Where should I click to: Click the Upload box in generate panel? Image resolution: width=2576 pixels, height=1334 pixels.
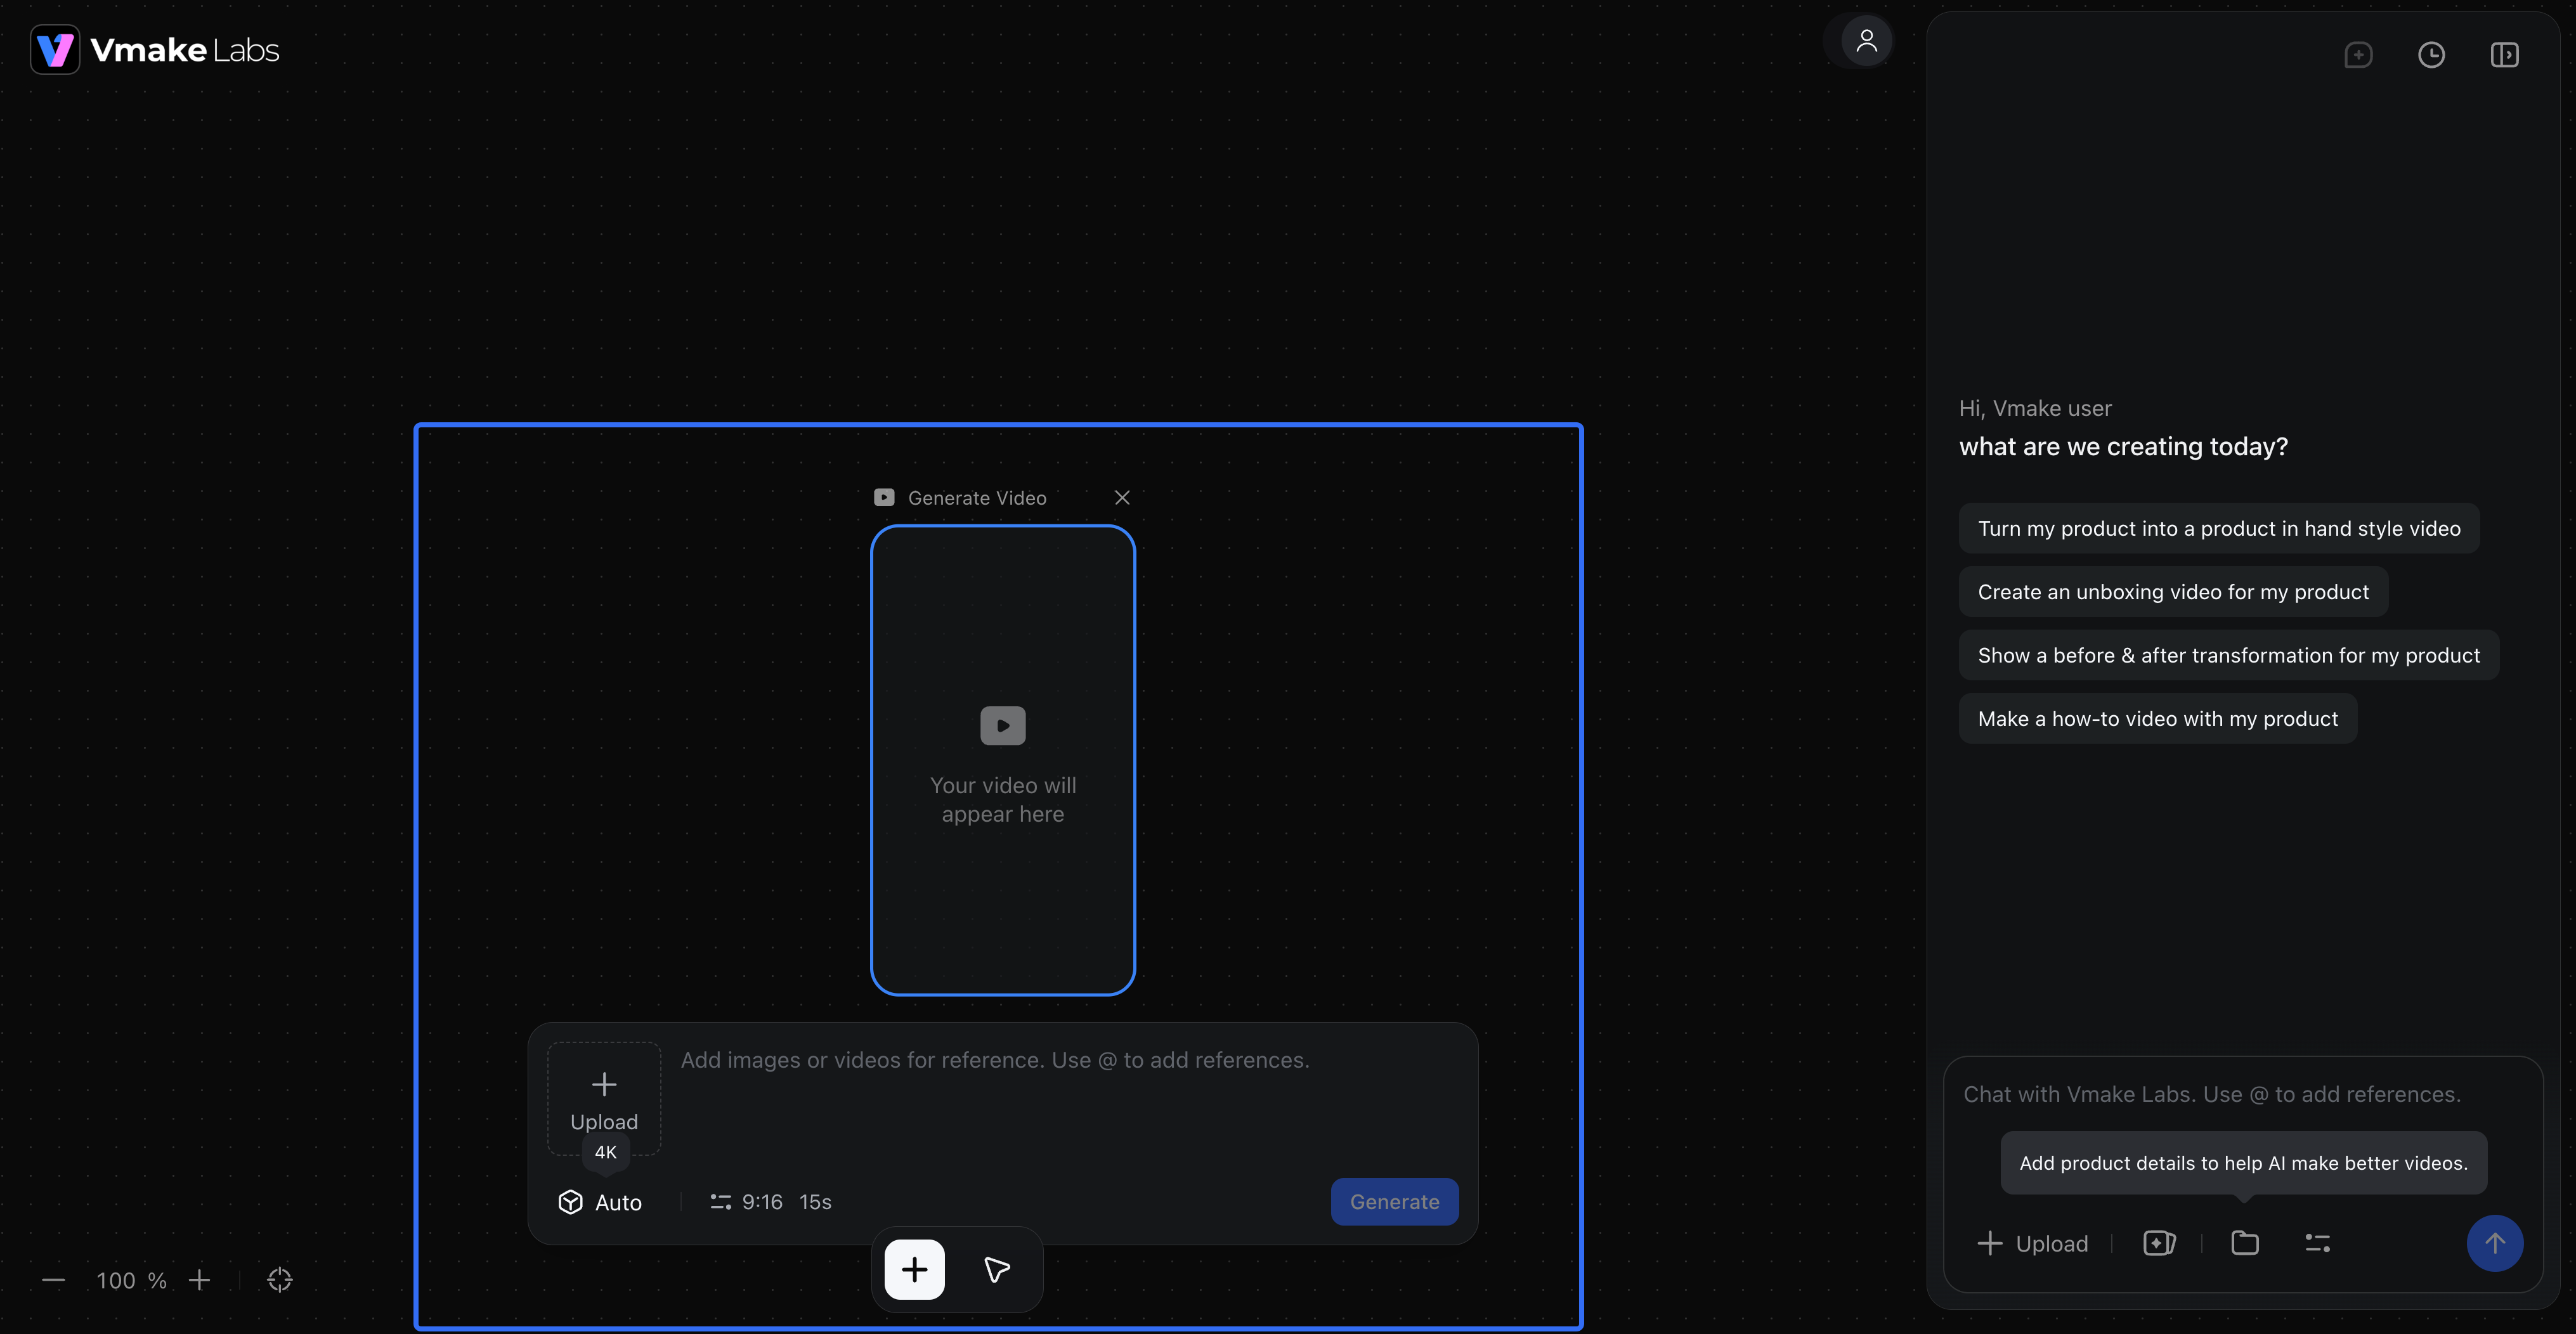(x=604, y=1099)
